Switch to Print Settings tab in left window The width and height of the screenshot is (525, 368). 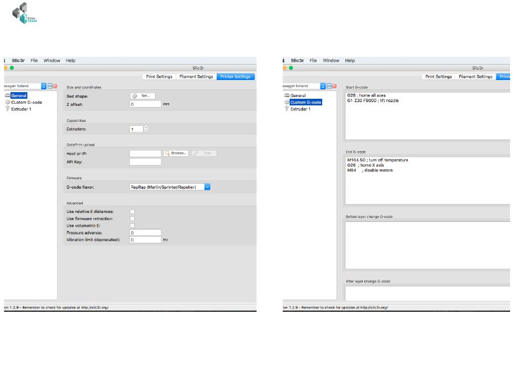[x=159, y=77]
